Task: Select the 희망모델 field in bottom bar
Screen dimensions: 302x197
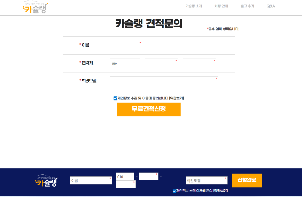Action: click(x=206, y=180)
